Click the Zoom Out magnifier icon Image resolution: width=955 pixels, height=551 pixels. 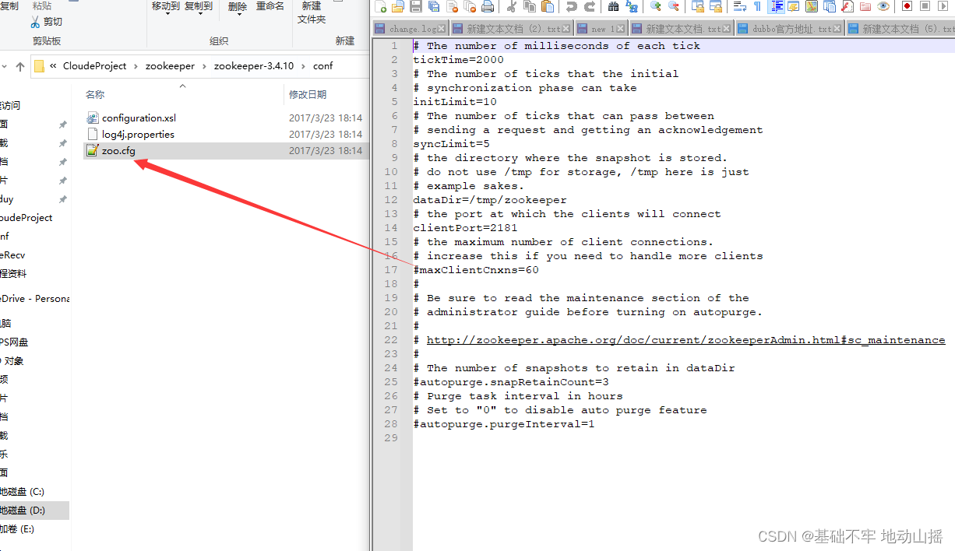(674, 6)
